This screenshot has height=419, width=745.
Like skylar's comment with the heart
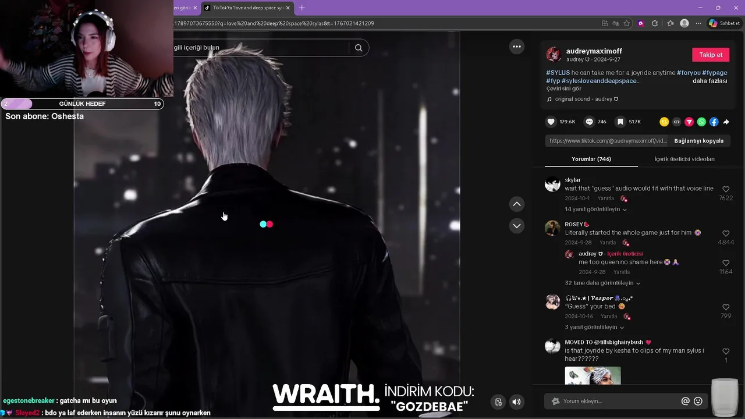(726, 189)
